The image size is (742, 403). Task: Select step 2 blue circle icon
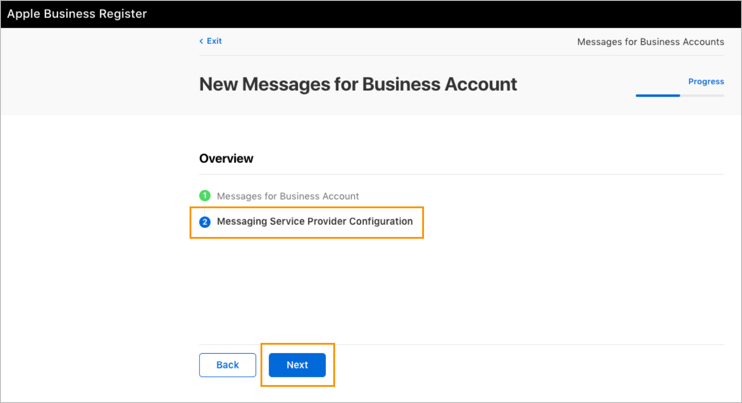205,222
